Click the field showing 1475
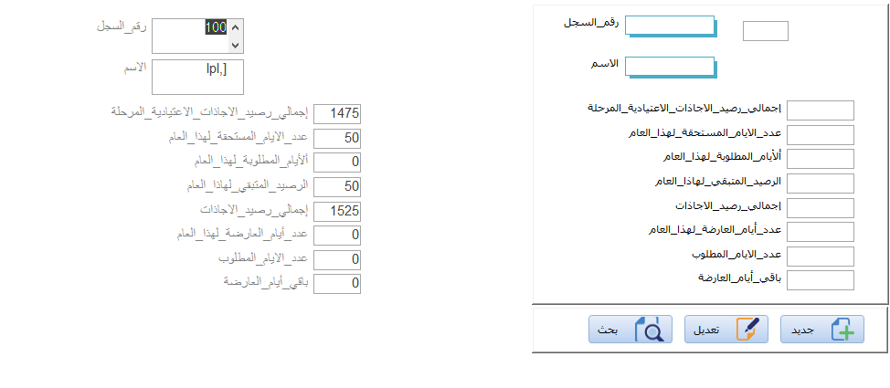This screenshot has width=890, height=388. (x=337, y=113)
